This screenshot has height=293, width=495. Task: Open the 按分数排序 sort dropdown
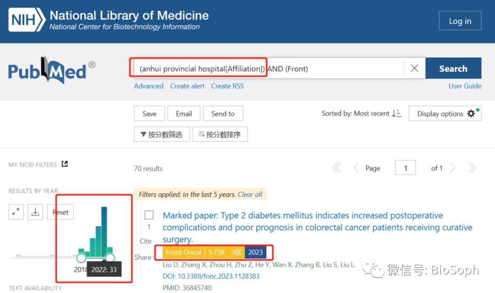pyautogui.click(x=220, y=134)
